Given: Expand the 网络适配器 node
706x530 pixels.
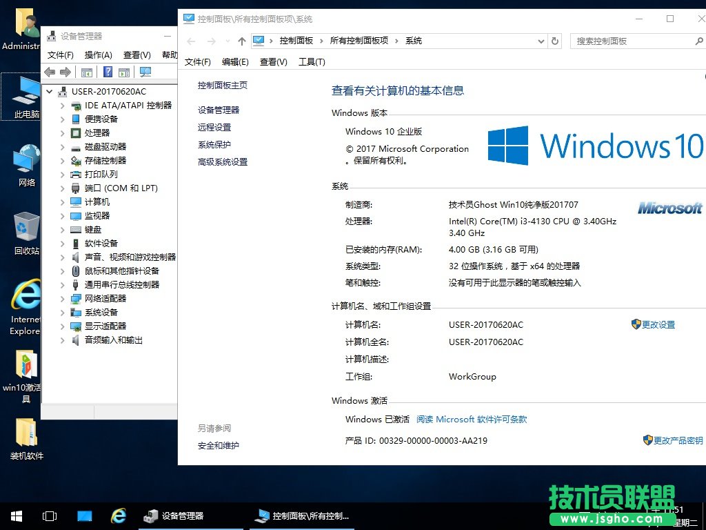Looking at the screenshot, I should point(63,299).
